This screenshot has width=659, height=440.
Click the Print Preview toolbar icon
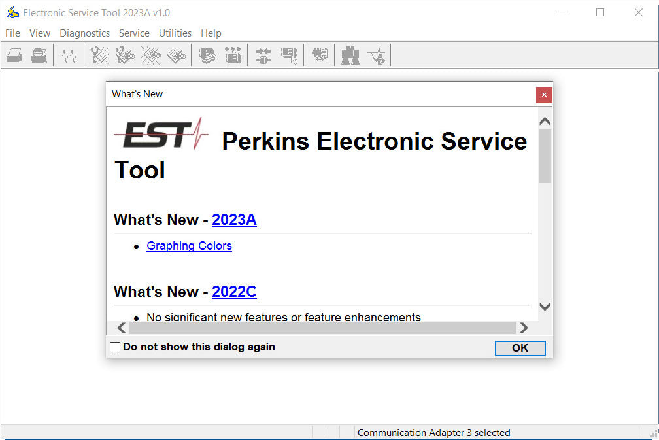click(39, 56)
